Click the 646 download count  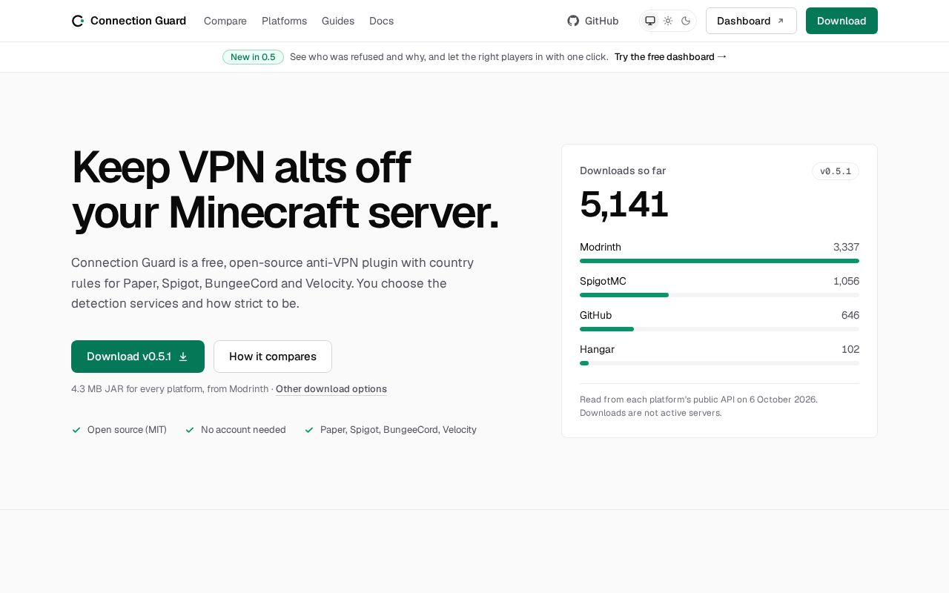(850, 315)
